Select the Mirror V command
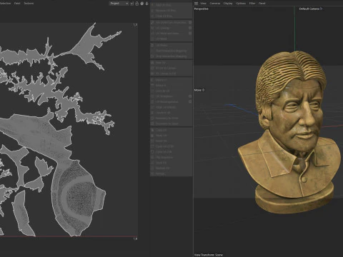The width and height of the screenshot is (343, 257). point(171,86)
